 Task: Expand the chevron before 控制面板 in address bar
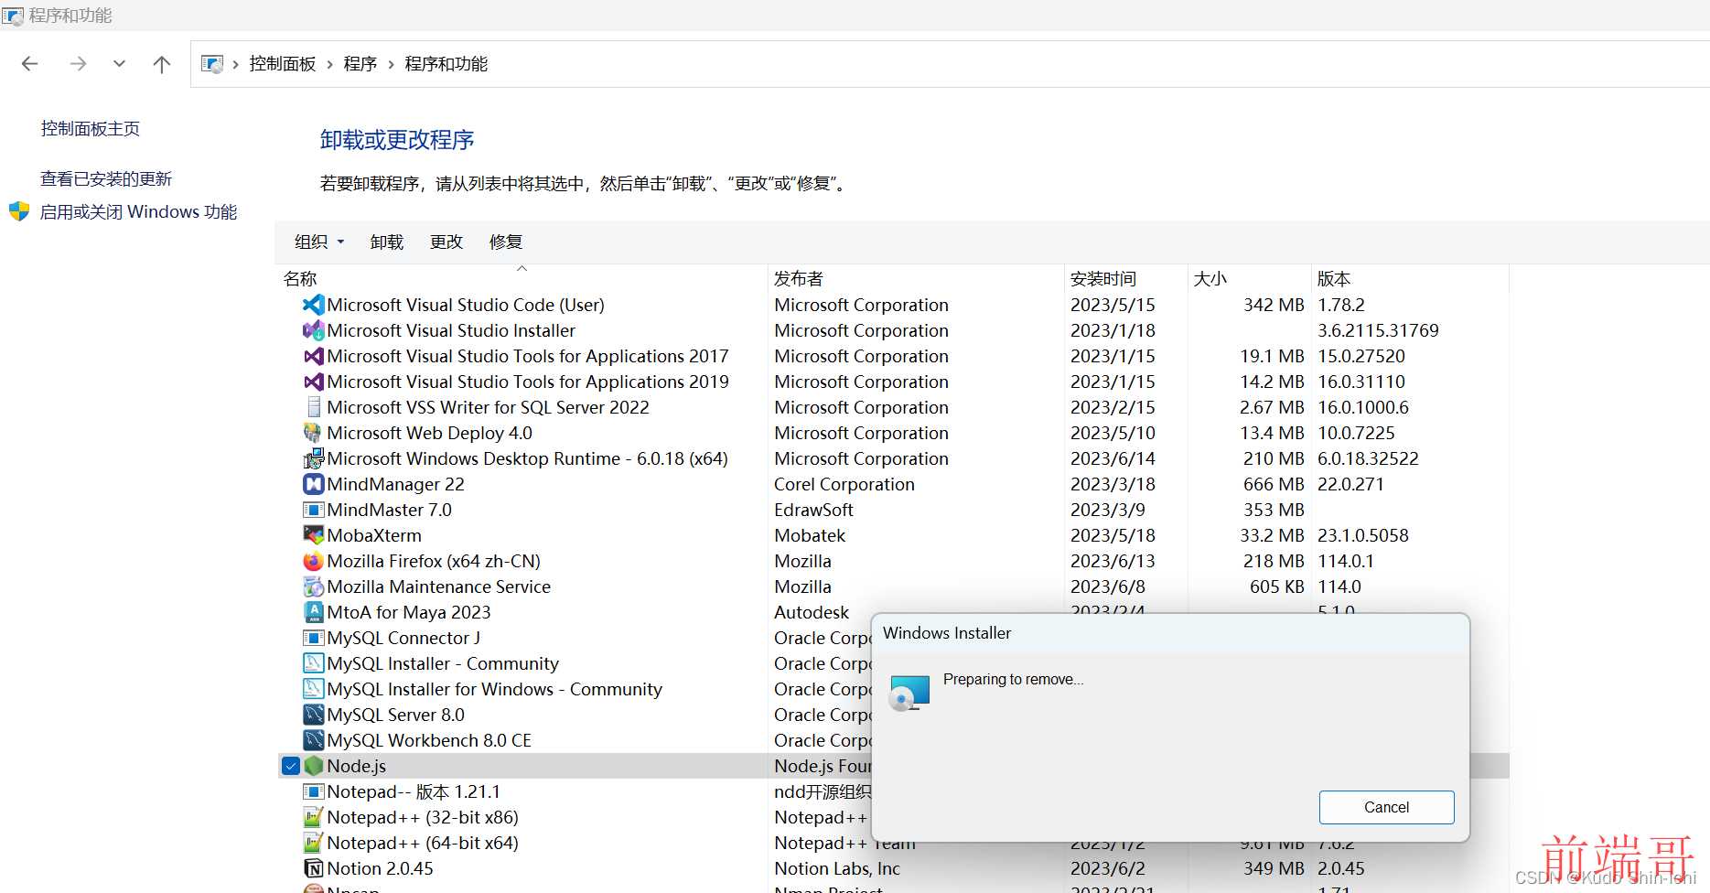[x=236, y=64]
